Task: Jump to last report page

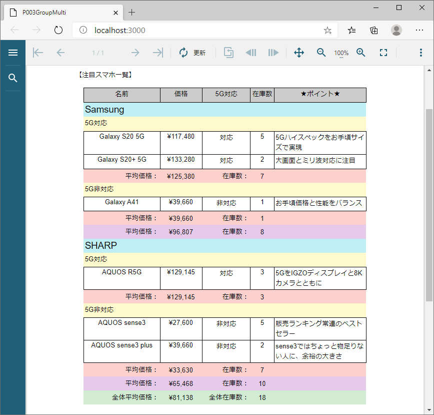Action: [158, 53]
